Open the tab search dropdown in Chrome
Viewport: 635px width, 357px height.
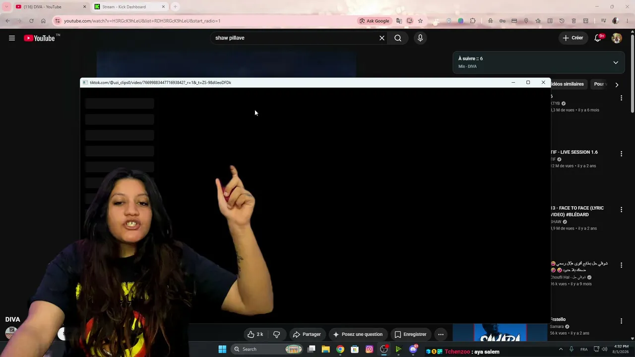coord(6,6)
